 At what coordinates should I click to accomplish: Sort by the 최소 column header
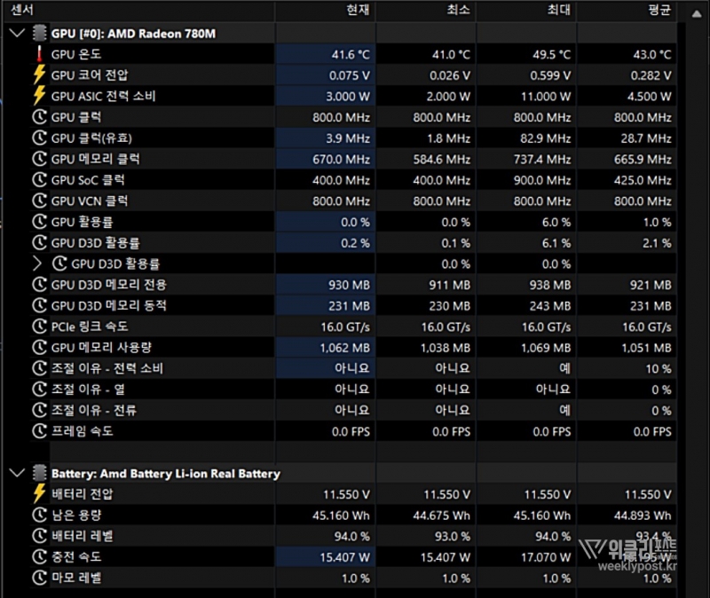pos(426,10)
